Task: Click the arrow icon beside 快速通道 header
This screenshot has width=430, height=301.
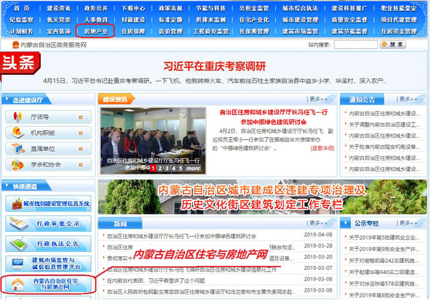Action: [7, 186]
